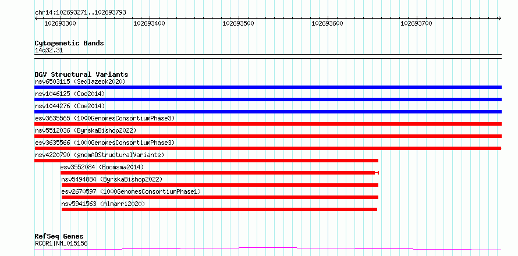Select the blue bar under nsv1046125

tap(268, 99)
